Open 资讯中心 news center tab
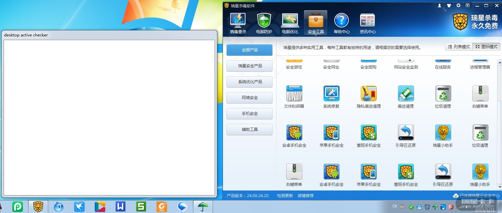 click(x=367, y=23)
